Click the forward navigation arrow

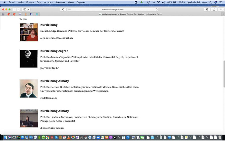coord(19,9)
